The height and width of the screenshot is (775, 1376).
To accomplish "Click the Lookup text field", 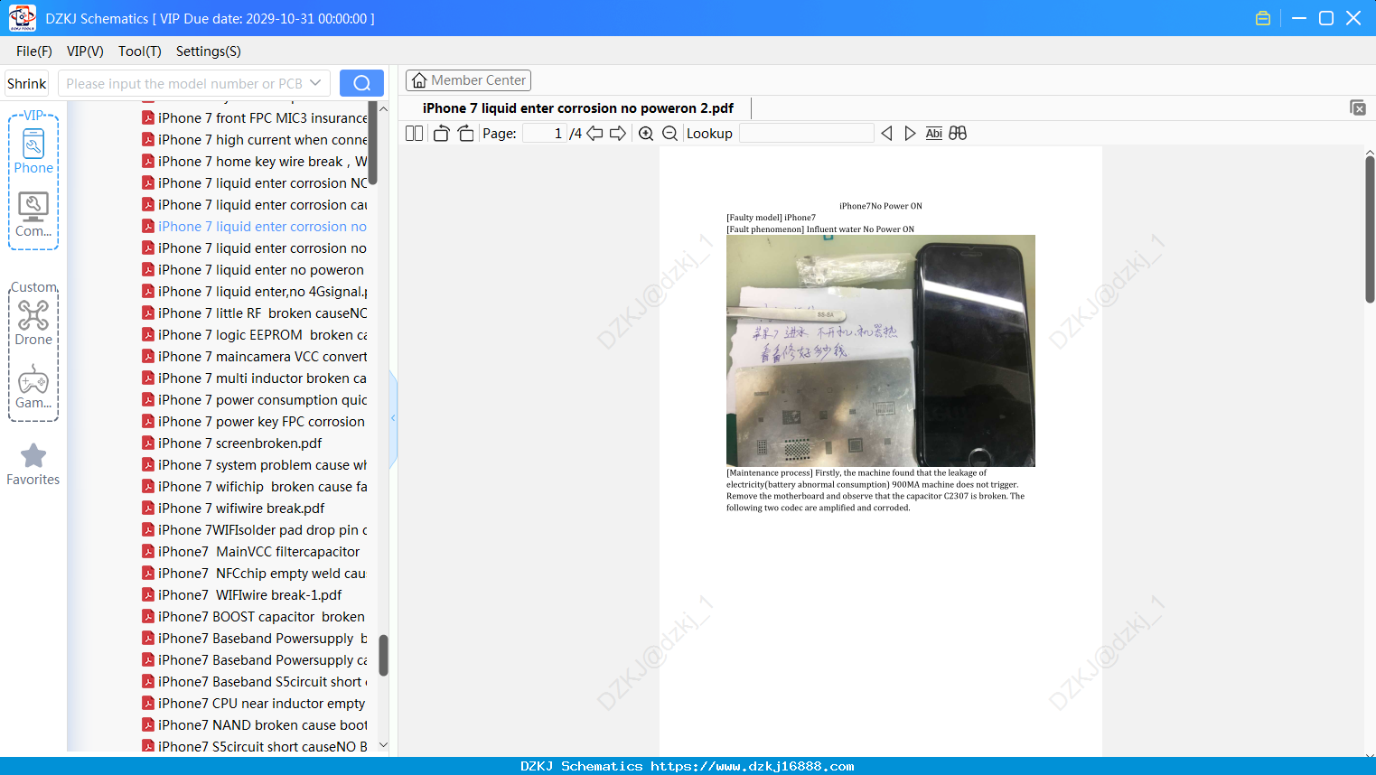I will [x=806, y=134].
